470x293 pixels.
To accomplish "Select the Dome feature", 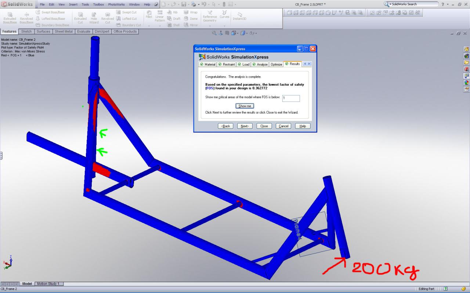I will pyautogui.click(x=191, y=19).
